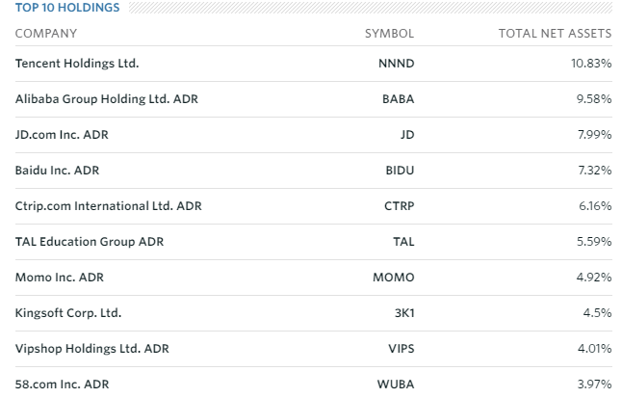
Task: Click the VIPS ticker symbol
Action: click(x=402, y=349)
